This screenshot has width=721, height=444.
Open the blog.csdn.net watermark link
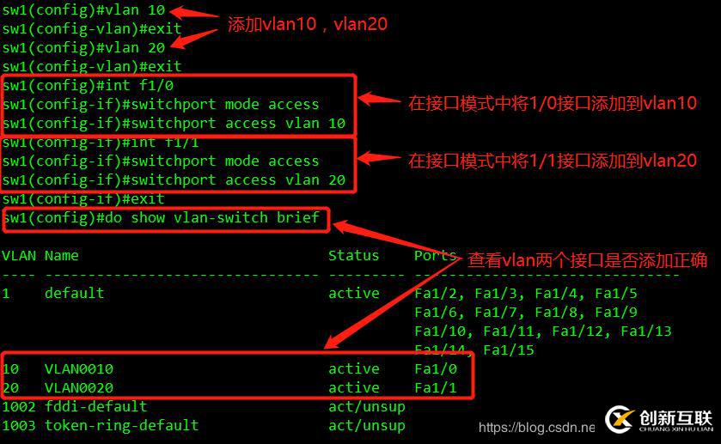tap(536, 428)
